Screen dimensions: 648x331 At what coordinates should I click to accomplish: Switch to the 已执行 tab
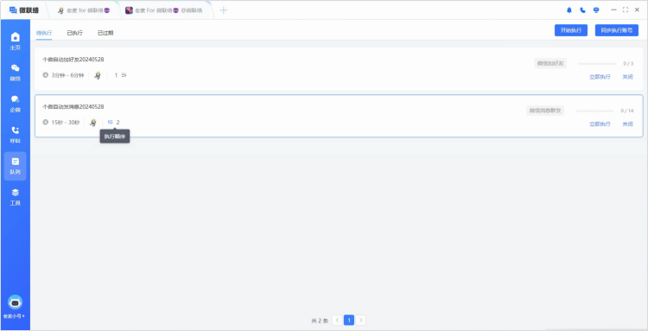(75, 33)
